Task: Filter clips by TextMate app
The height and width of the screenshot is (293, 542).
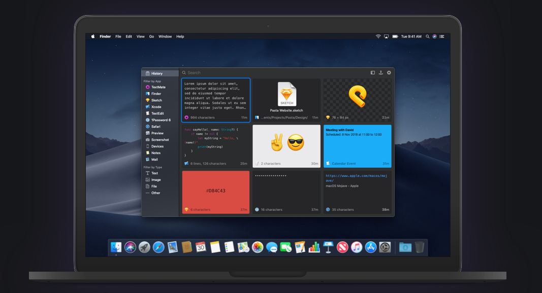Action: (x=158, y=87)
